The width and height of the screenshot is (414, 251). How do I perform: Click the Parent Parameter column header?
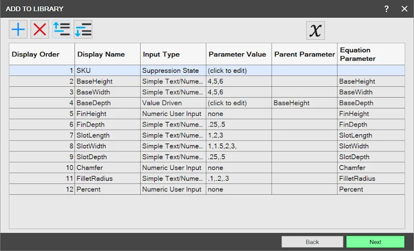coord(304,54)
